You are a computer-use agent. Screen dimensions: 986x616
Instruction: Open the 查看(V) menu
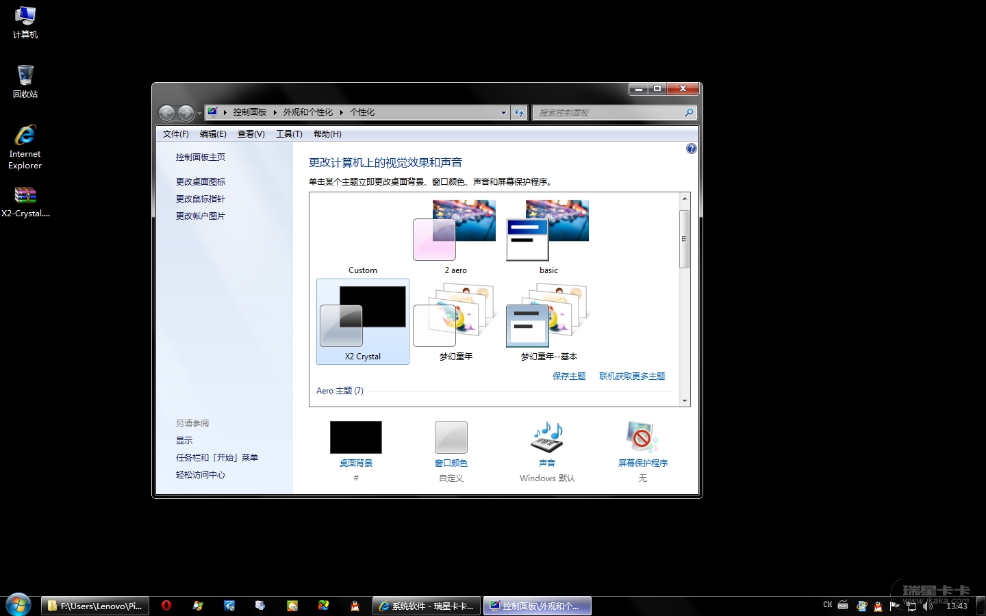(251, 134)
